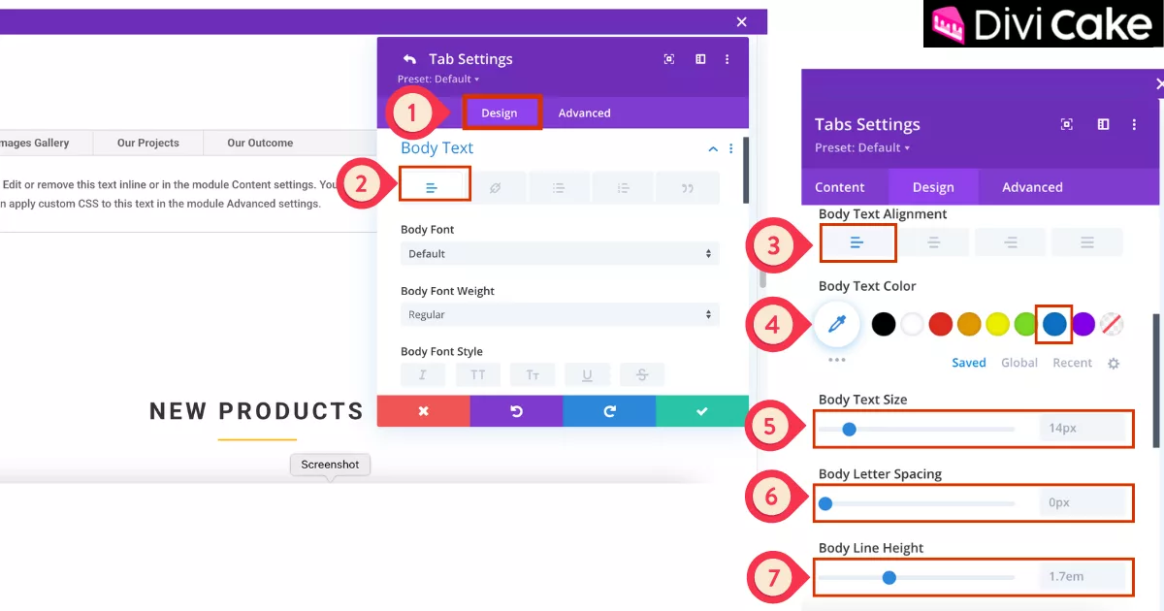The width and height of the screenshot is (1164, 611).
Task: Set body text alignment to left
Action: (857, 242)
